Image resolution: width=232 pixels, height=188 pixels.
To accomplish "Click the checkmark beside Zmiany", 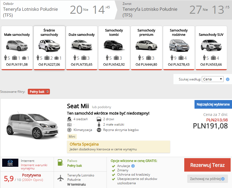I will point(114,171).
